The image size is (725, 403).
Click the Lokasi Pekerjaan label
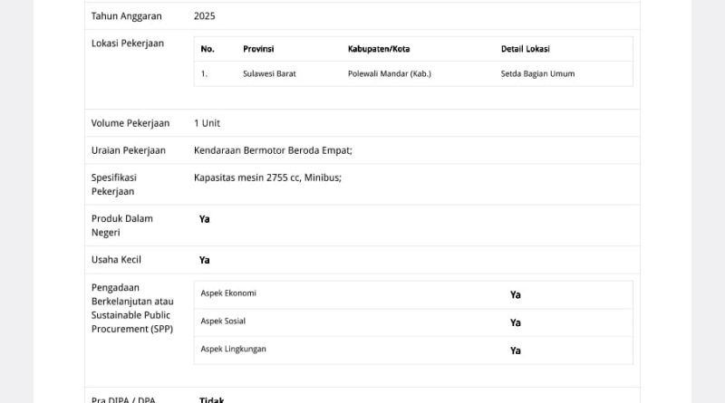128,43
